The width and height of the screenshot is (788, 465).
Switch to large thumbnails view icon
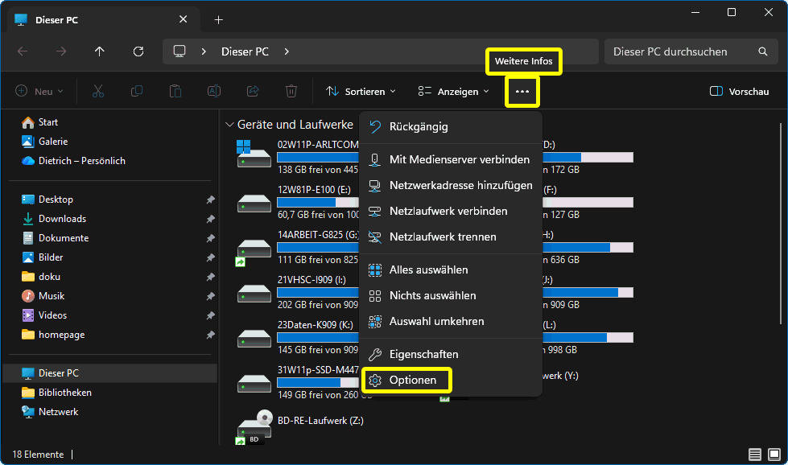(774, 455)
